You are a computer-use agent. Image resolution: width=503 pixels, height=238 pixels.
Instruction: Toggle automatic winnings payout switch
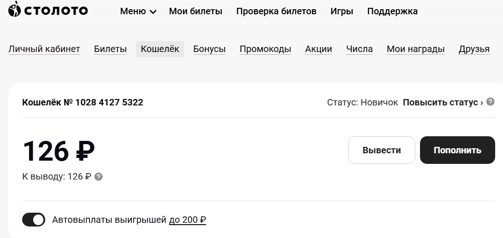click(34, 220)
